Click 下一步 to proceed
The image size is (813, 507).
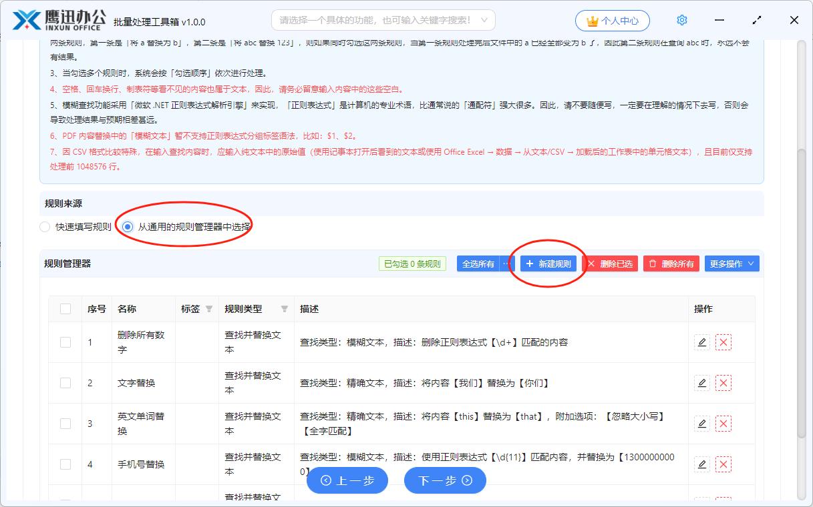445,480
